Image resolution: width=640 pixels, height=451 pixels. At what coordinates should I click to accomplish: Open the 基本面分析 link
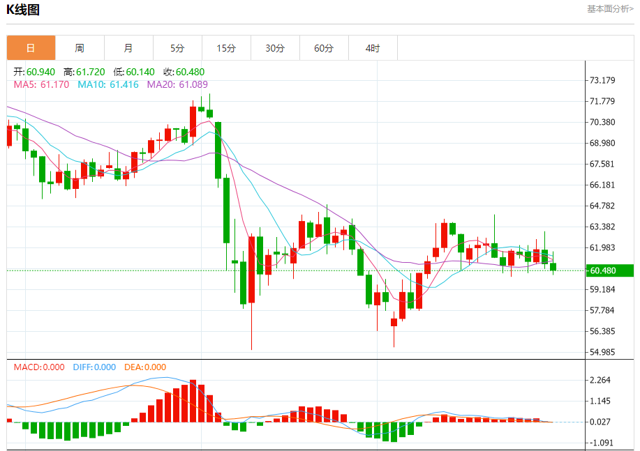610,9
